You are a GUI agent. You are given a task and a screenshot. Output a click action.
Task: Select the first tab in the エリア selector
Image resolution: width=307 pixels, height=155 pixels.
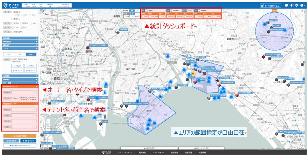[9, 54]
